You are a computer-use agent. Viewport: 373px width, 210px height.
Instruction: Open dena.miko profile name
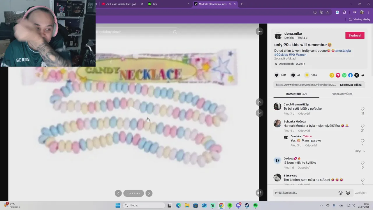(293, 34)
